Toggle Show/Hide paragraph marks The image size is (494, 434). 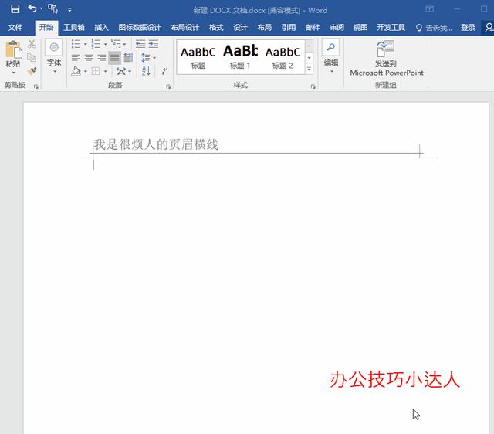tap(164, 71)
